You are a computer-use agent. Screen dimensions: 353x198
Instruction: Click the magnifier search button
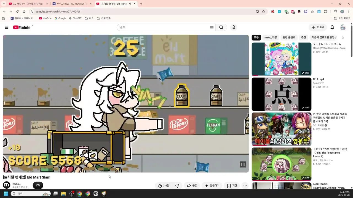221,27
